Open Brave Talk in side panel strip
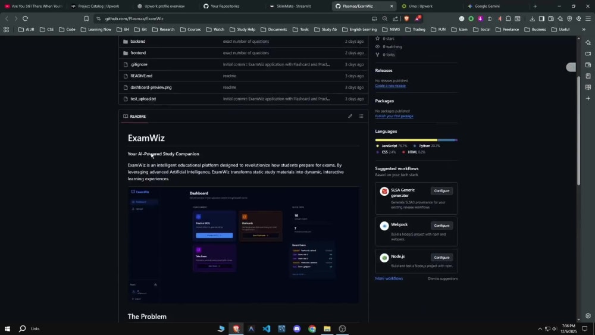Viewport: 595px width, 335px height. coord(588,54)
